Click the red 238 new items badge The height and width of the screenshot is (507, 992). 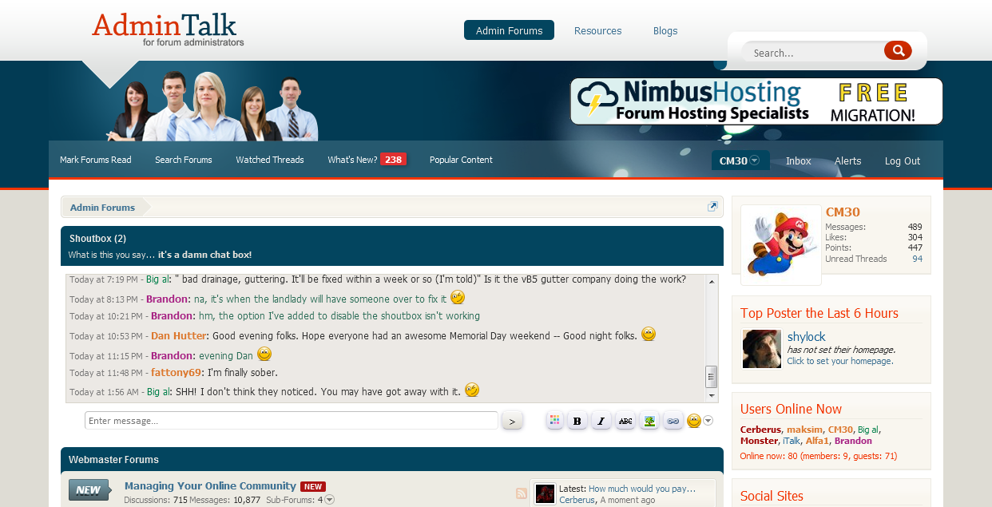click(393, 160)
